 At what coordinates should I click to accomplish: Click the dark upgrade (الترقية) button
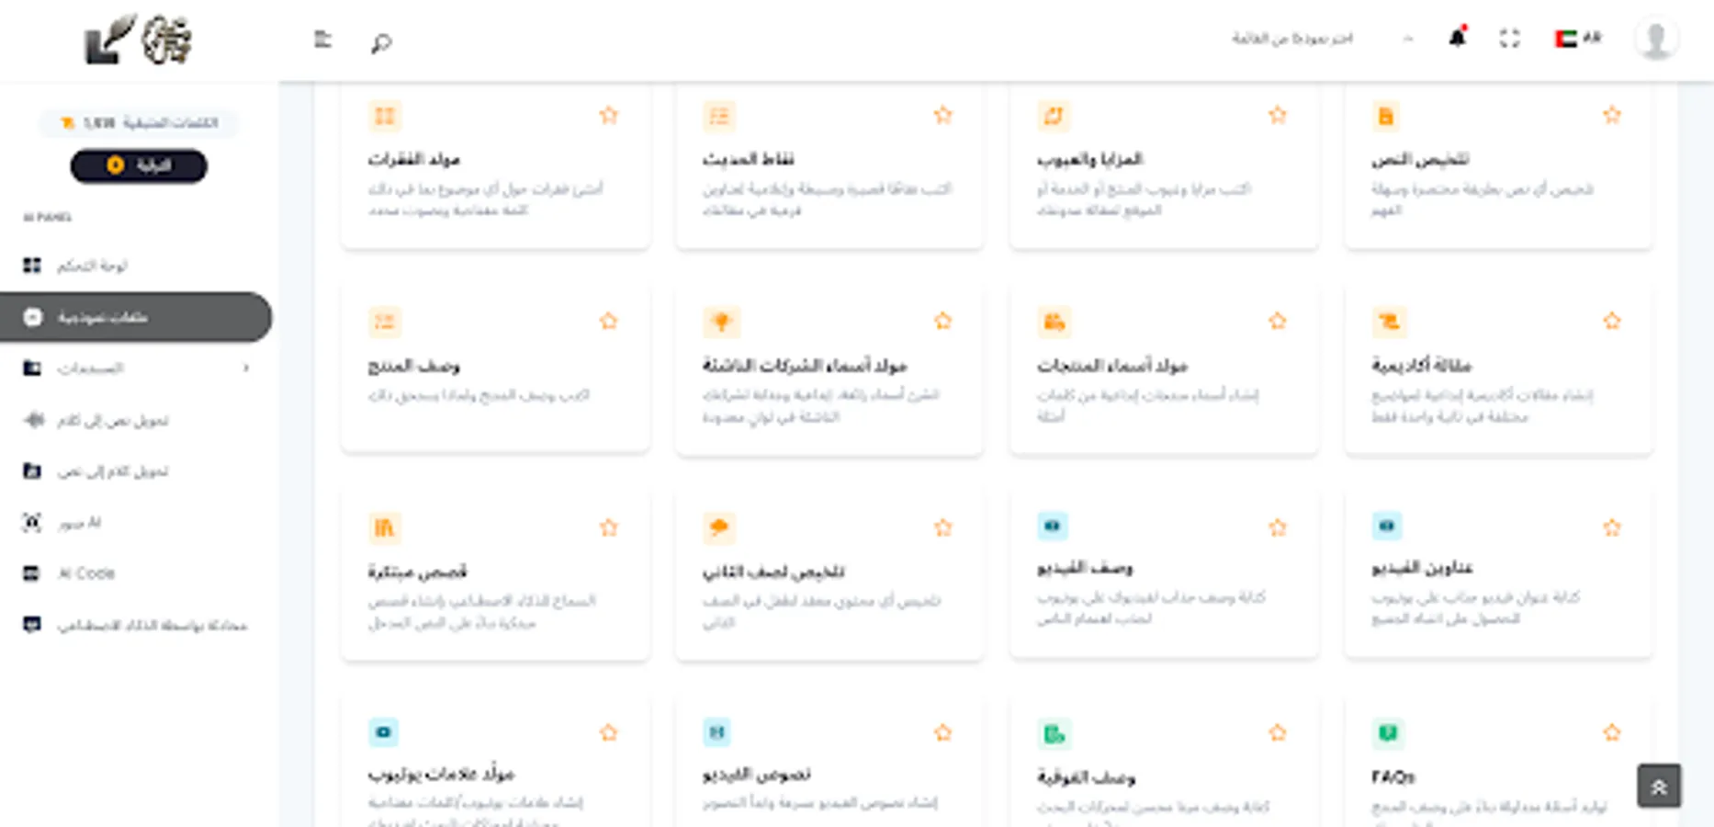point(139,165)
